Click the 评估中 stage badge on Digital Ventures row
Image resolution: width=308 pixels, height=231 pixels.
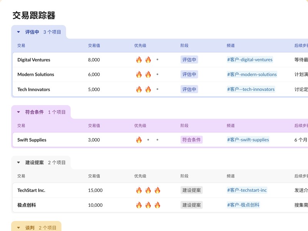189,60
